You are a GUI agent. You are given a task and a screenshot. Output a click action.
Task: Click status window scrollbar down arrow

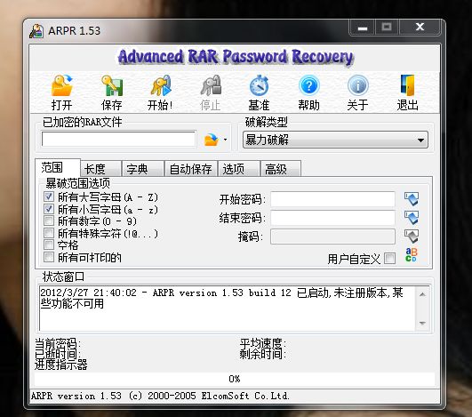(x=422, y=324)
